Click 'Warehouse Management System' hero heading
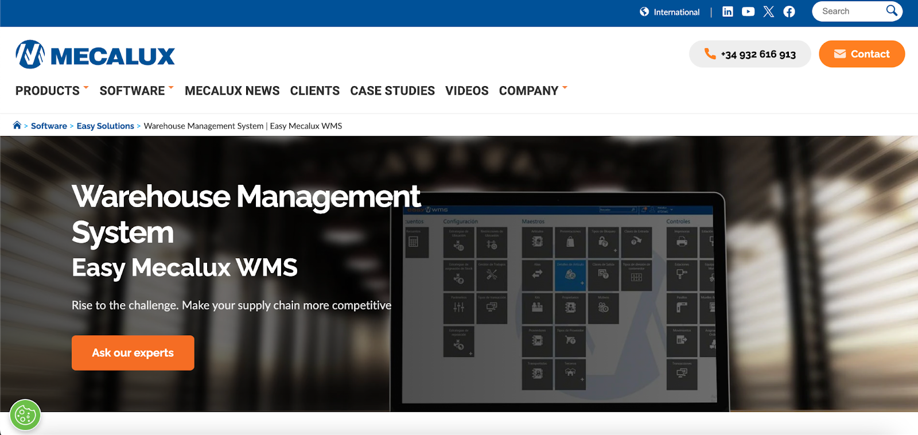918x435 pixels. [x=246, y=214]
